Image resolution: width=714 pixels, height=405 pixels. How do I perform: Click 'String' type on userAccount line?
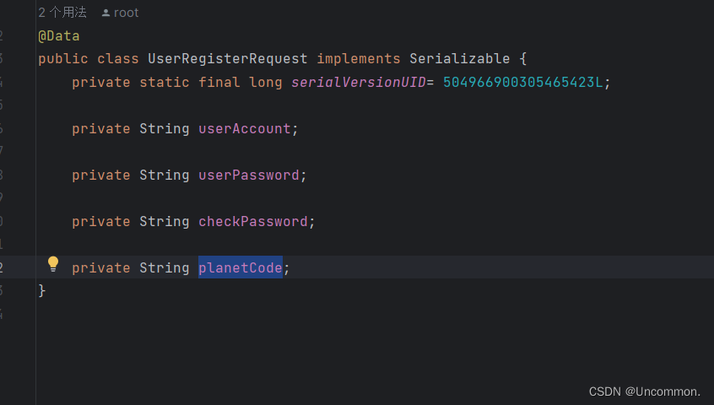(165, 129)
